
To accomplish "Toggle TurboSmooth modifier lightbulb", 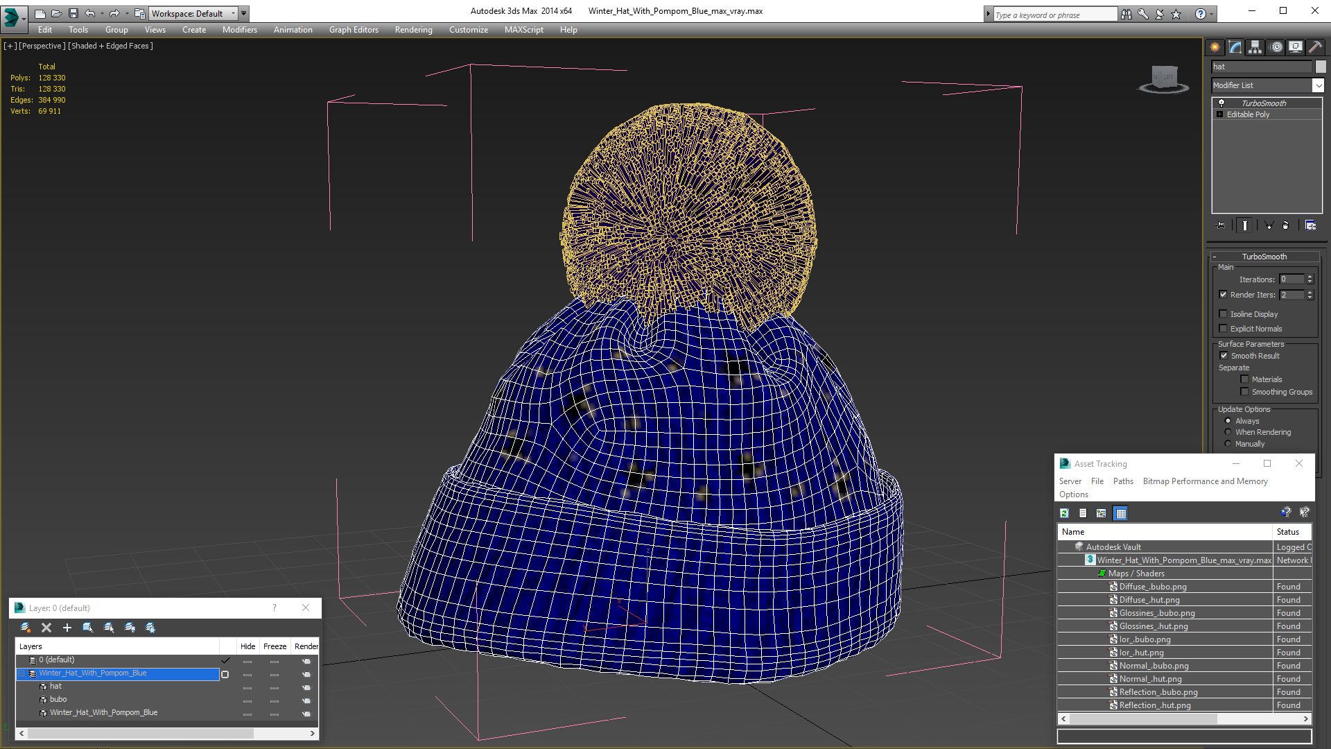I will coord(1221,103).
